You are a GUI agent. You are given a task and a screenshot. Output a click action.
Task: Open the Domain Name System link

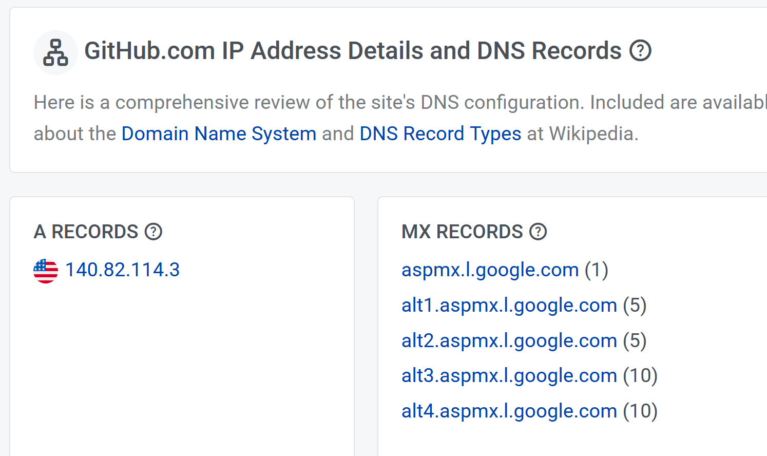[x=219, y=134]
